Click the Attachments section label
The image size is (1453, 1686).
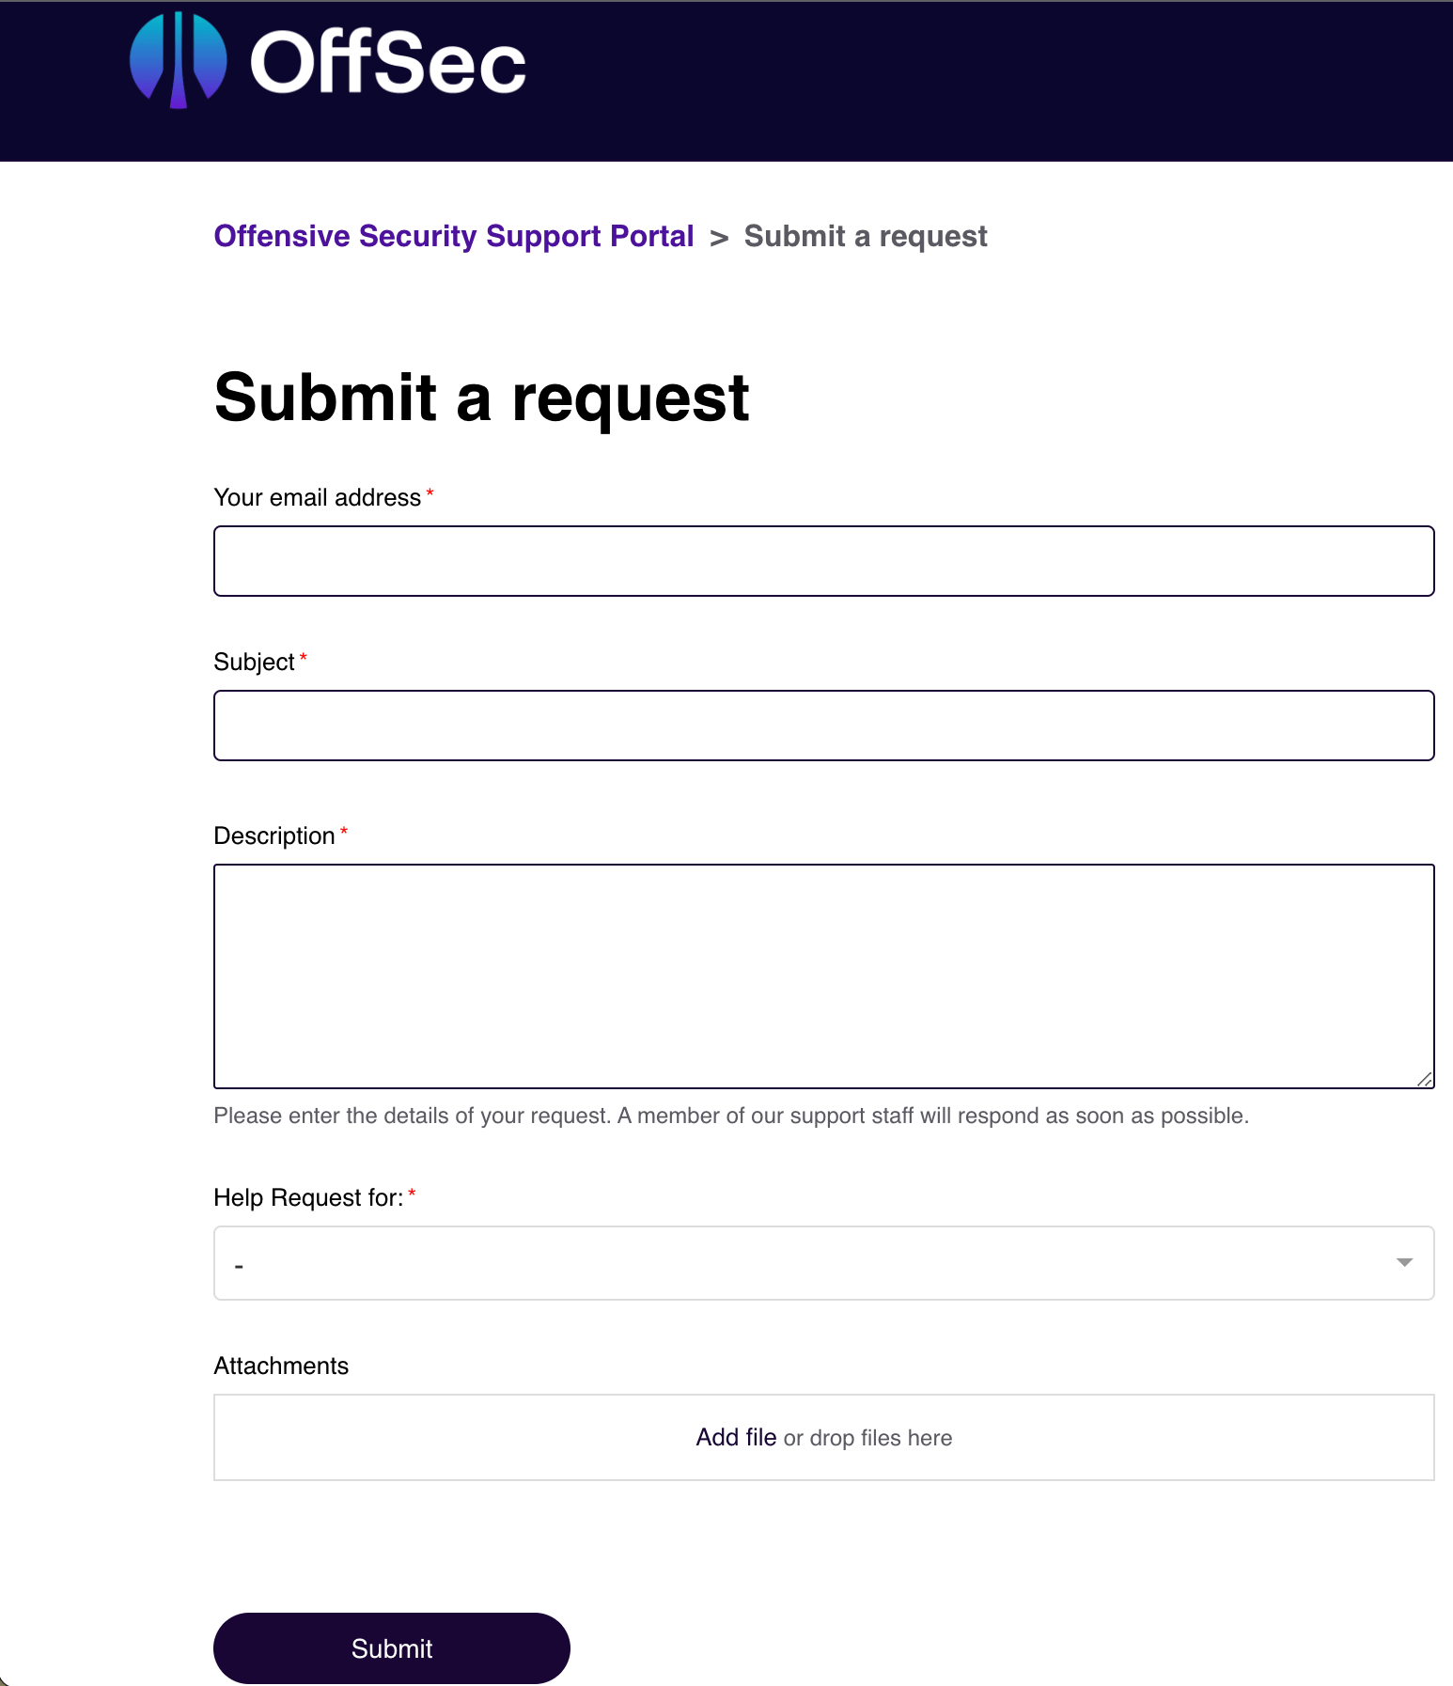[x=281, y=1366]
